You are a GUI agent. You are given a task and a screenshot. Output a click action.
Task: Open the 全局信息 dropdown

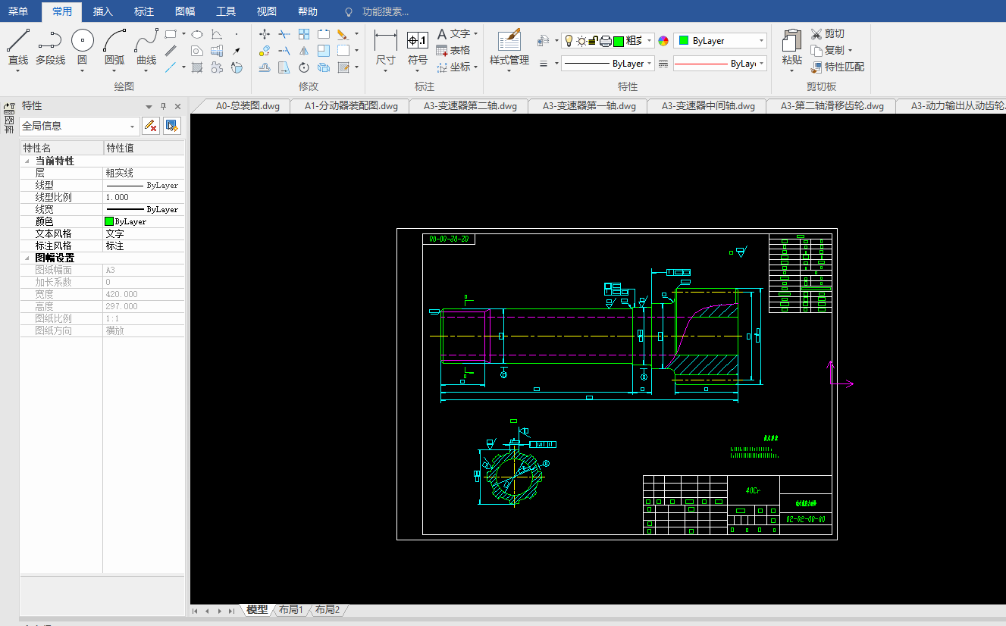pyautogui.click(x=80, y=127)
